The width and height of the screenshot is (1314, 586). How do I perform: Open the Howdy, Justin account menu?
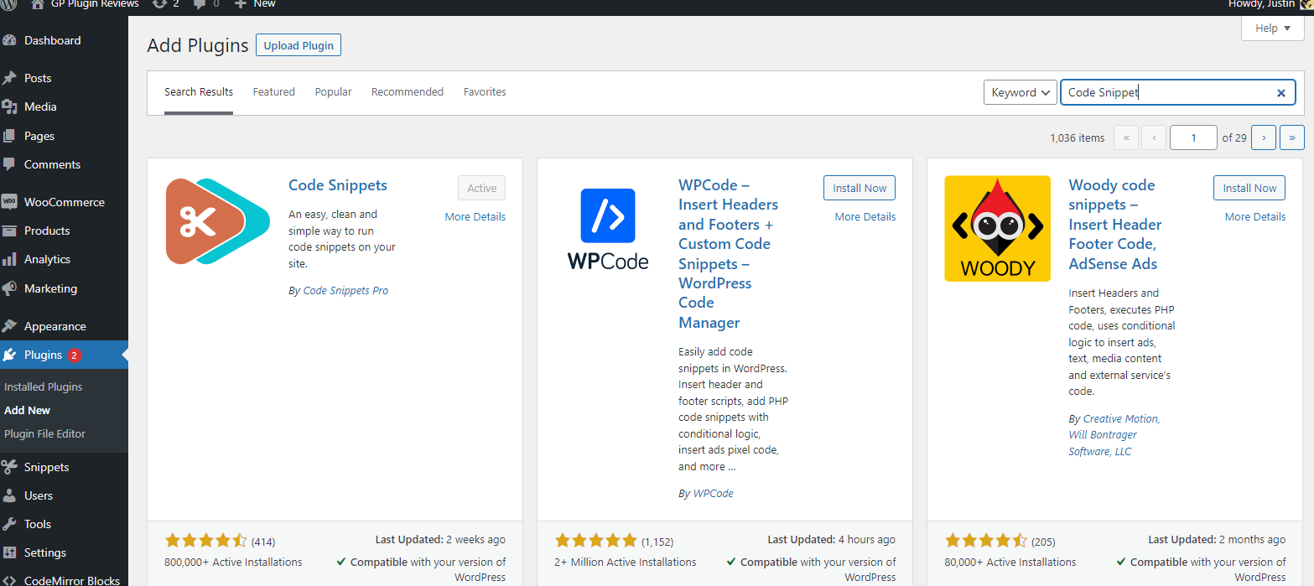point(1270,4)
